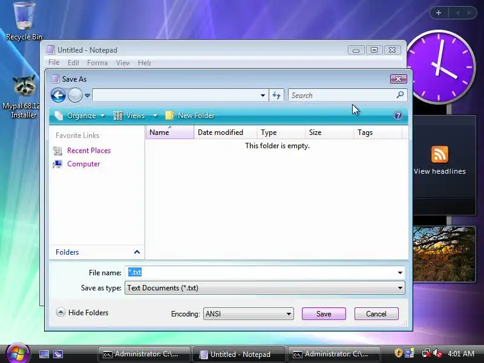Click the muted volume tray icon

[x=437, y=353]
